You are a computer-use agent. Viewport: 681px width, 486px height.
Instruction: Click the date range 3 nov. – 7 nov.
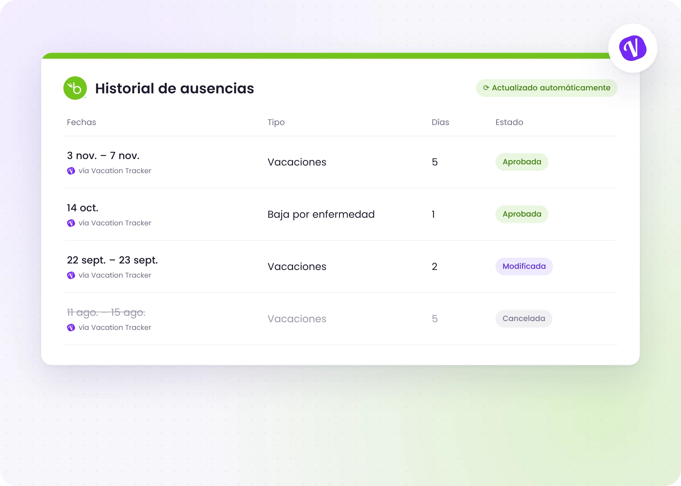point(103,156)
